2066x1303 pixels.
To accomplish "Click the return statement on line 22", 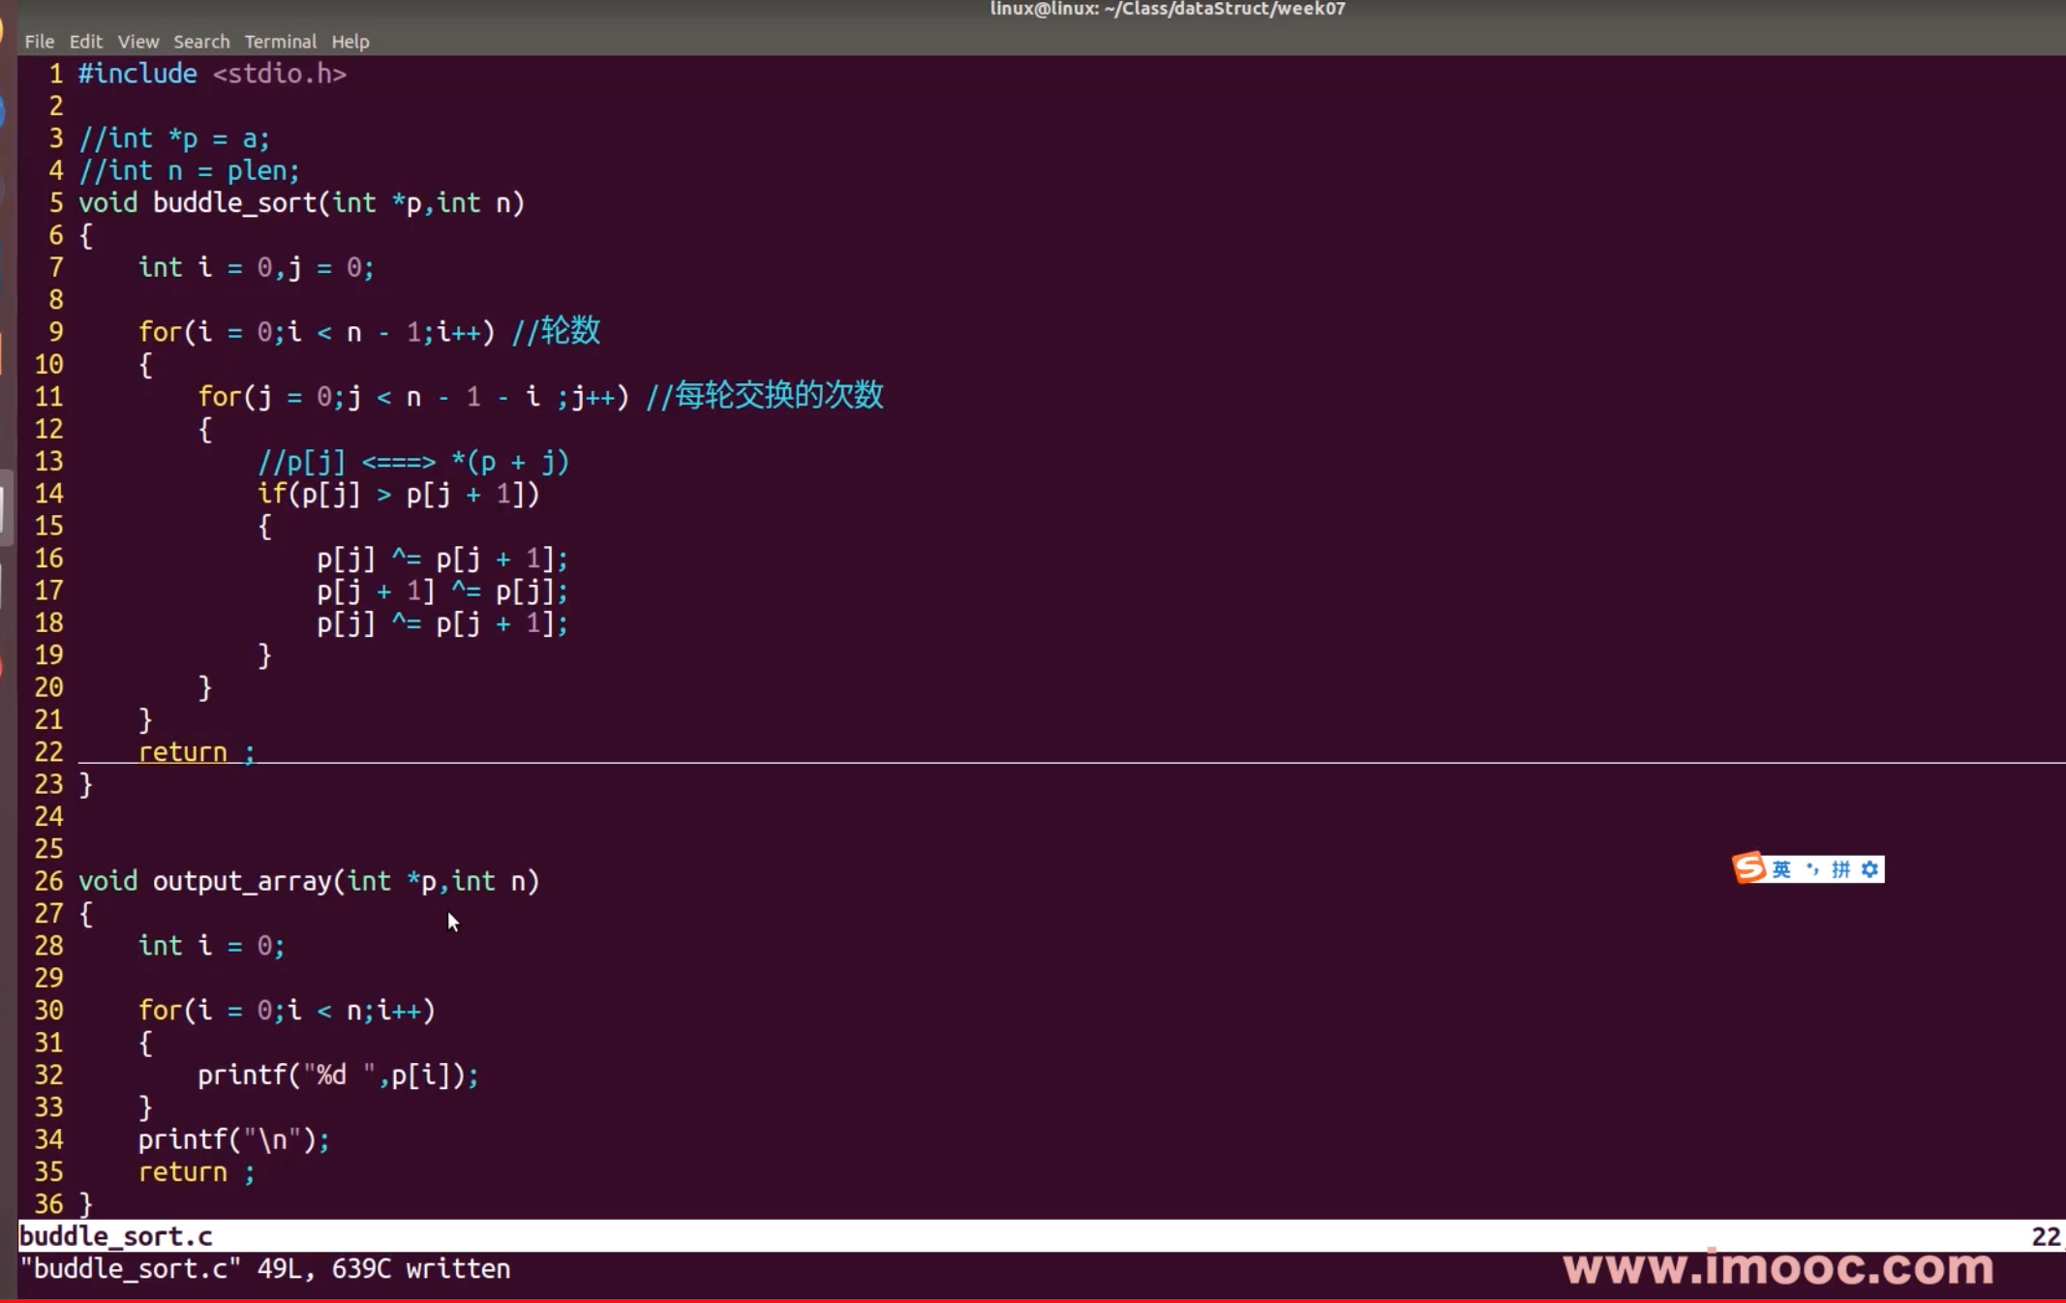I will 182,752.
